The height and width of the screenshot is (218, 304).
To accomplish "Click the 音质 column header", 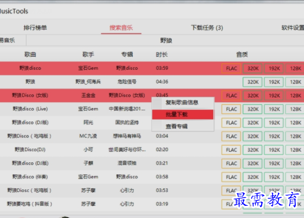I will [242, 55].
